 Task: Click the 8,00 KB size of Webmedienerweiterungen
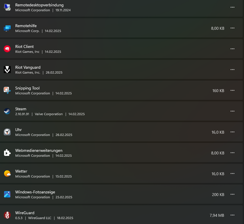(218, 153)
